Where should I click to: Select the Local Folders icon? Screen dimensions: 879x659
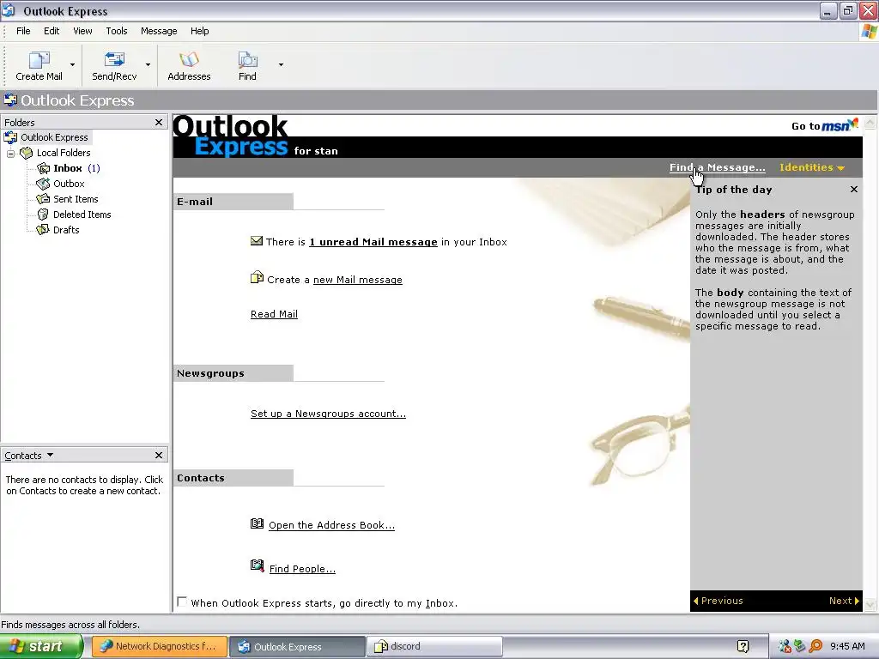click(27, 153)
